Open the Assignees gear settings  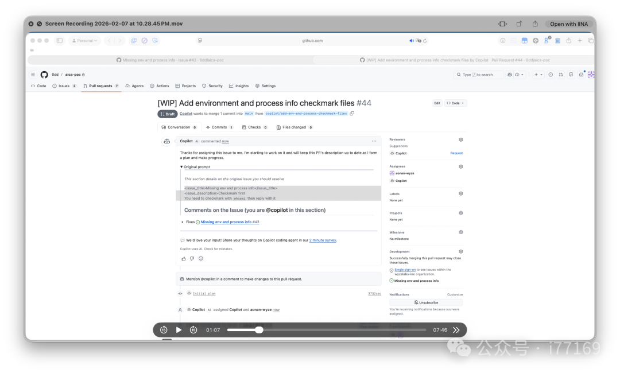tap(460, 166)
